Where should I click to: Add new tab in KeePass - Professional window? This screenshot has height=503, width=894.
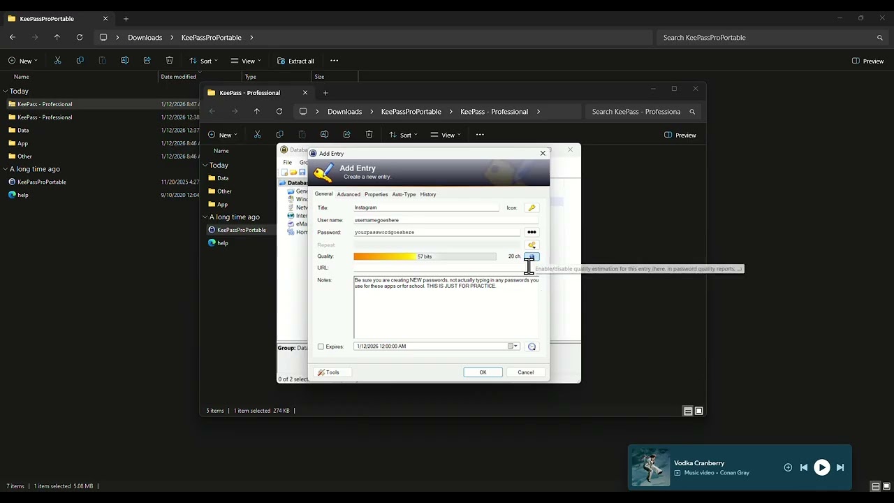click(325, 93)
